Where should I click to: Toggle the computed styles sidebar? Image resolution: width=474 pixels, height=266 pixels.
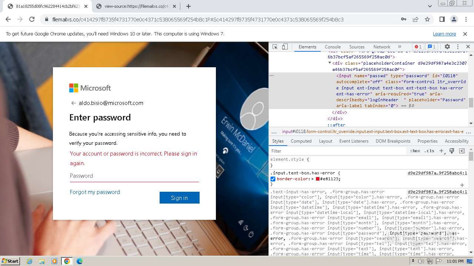pyautogui.click(x=462, y=151)
